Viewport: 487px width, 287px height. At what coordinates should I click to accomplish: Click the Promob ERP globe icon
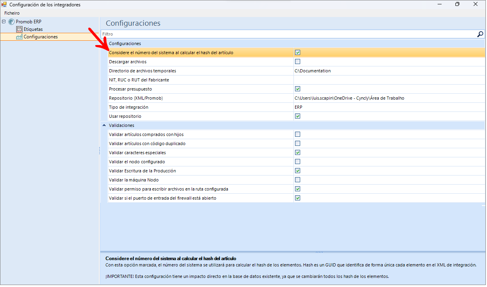[x=11, y=22]
